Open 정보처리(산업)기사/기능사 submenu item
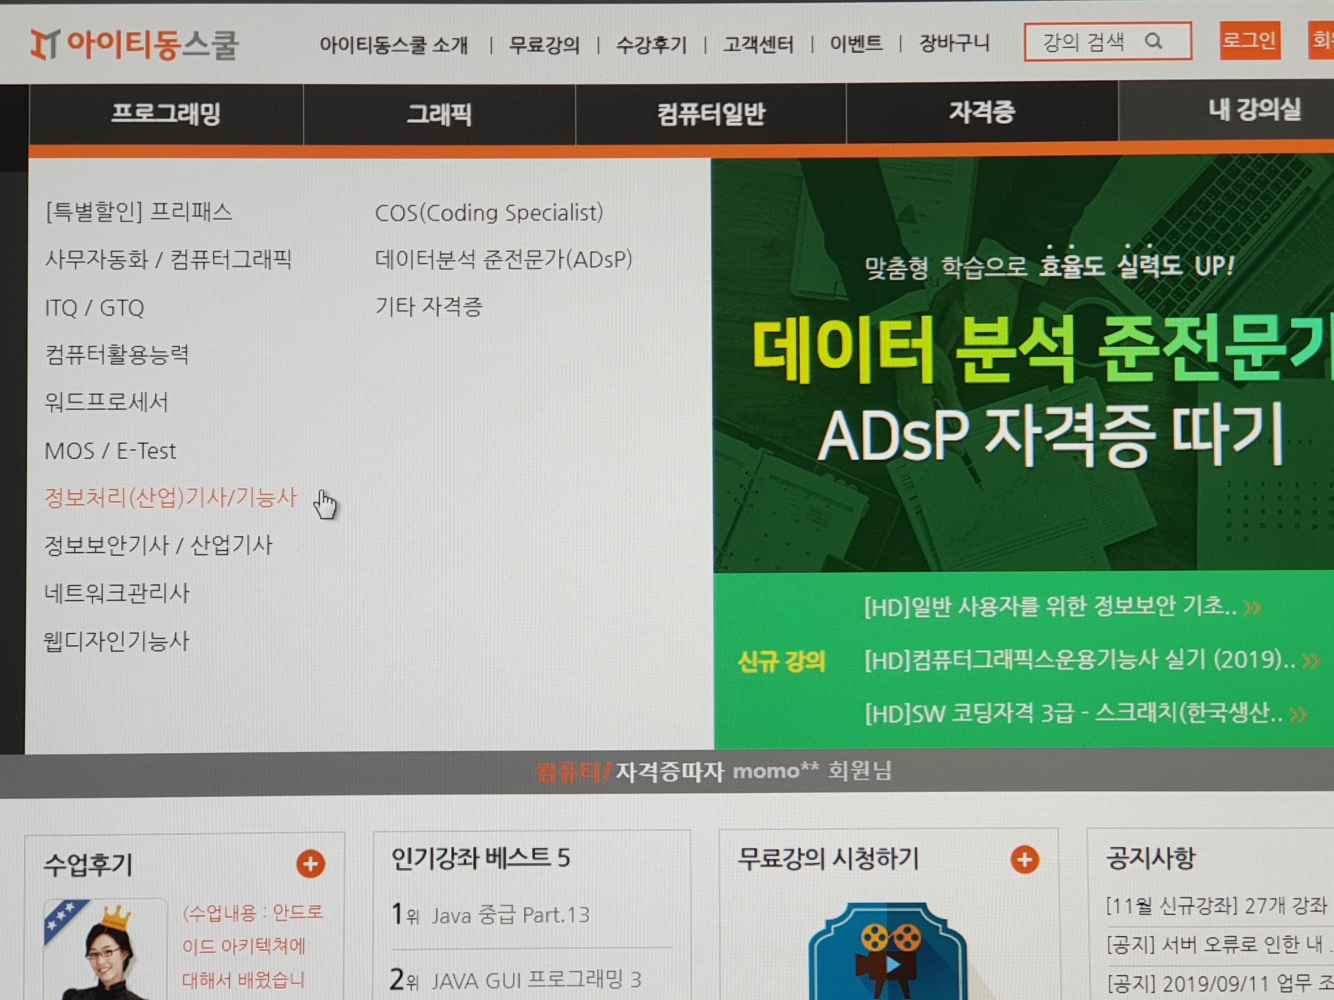1334x1000 pixels. 171,498
